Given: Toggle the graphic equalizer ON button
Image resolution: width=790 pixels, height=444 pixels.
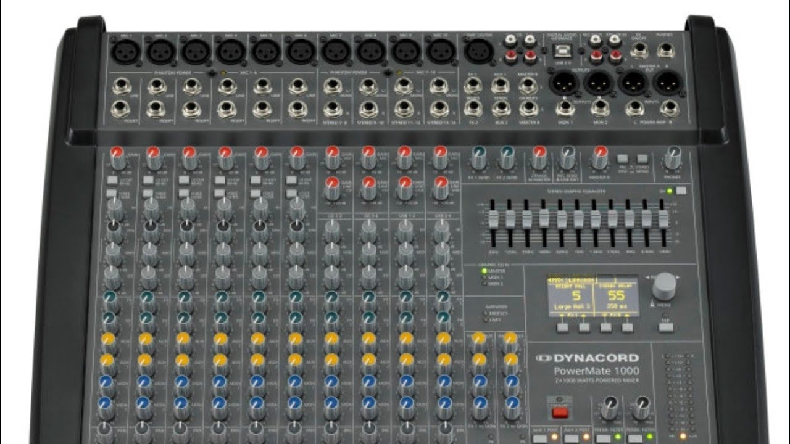Looking at the screenshot, I should click(681, 191).
